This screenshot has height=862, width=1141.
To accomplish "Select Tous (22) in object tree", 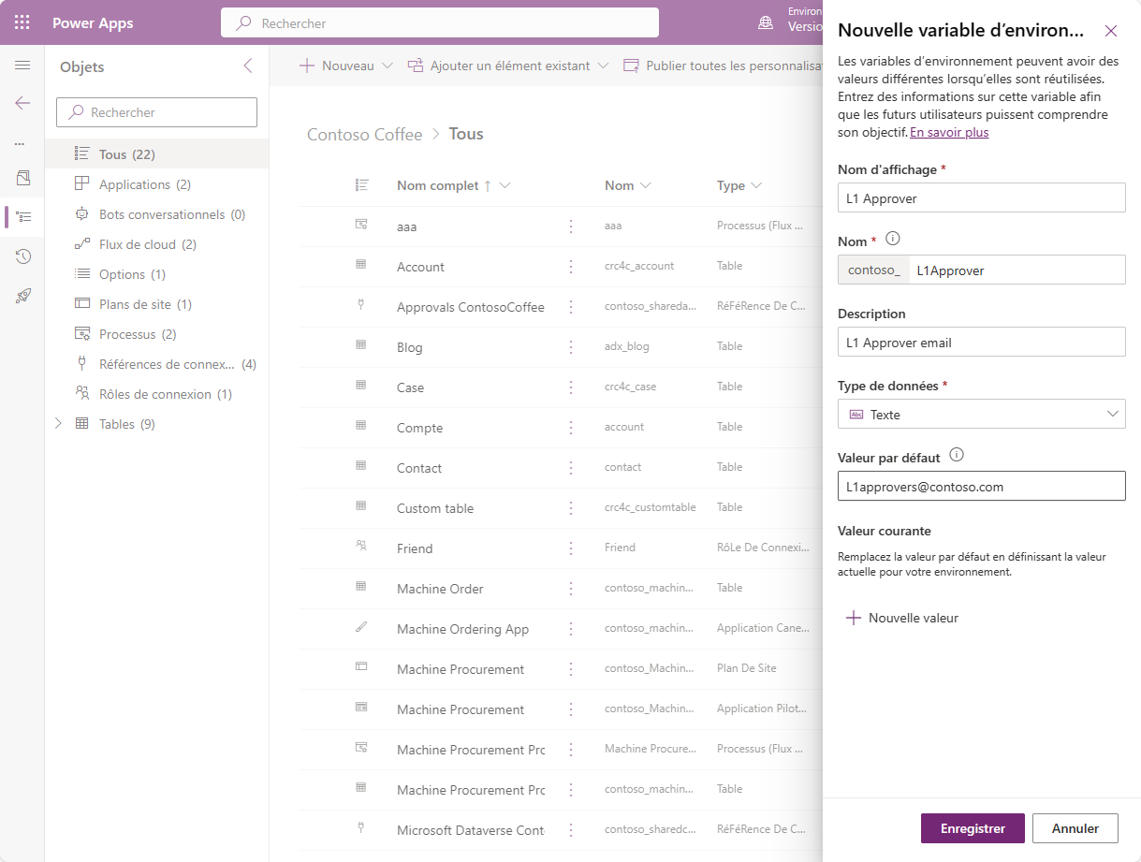I will (x=157, y=154).
